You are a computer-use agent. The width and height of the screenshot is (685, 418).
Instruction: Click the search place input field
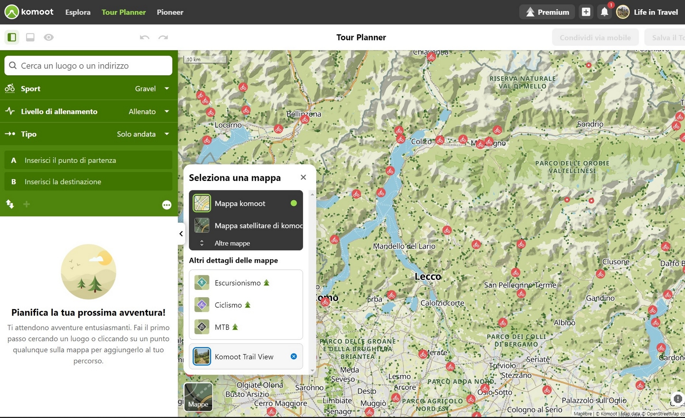click(88, 66)
